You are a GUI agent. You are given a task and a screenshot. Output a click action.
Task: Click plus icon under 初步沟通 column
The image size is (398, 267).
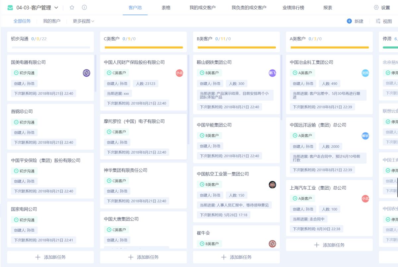(38, 257)
